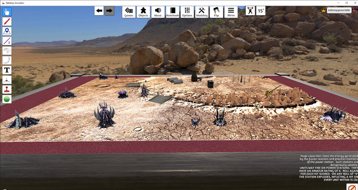Click the yellow artillery gun model
This screenshot has width=358, height=190.
click(x=272, y=91)
